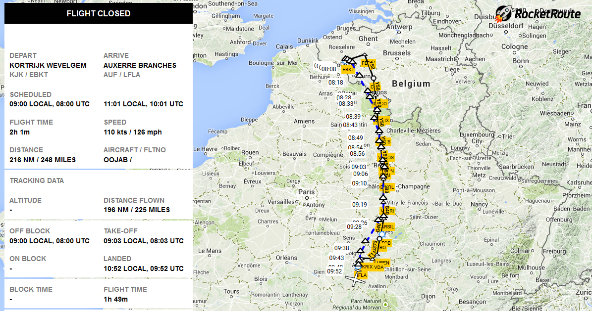Select the 08:49 track time marker
Viewport: 592px width, 311px height.
355,138
